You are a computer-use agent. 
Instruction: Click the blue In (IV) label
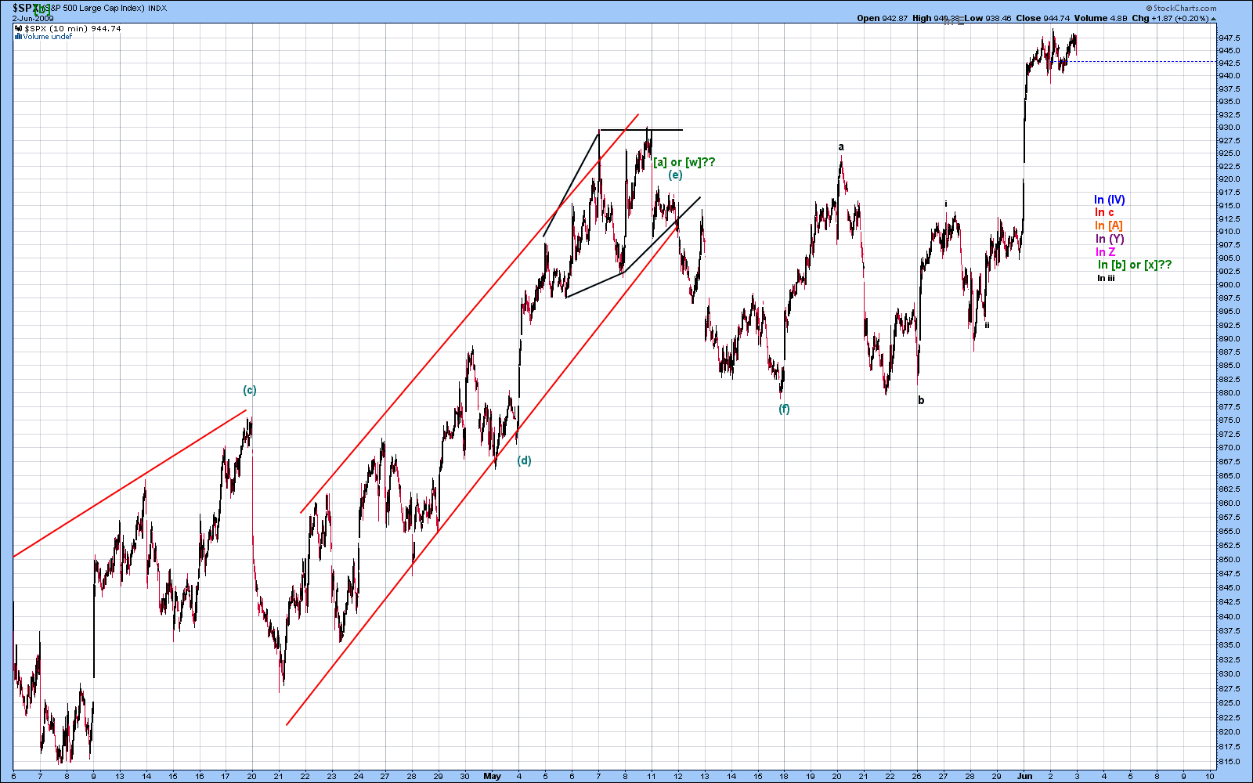1109,200
